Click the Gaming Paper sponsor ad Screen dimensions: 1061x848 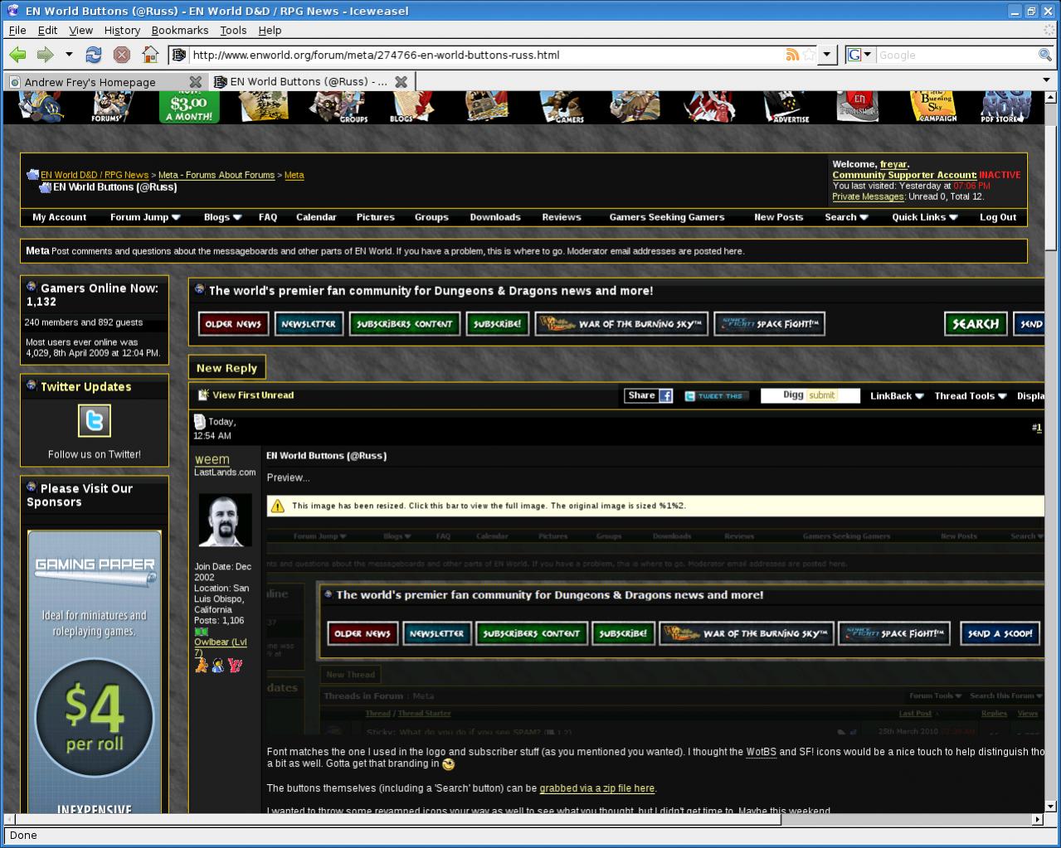tap(95, 671)
